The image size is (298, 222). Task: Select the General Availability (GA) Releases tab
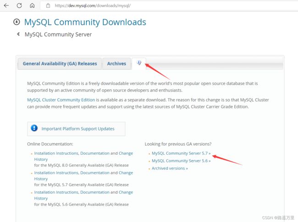tap(60, 64)
